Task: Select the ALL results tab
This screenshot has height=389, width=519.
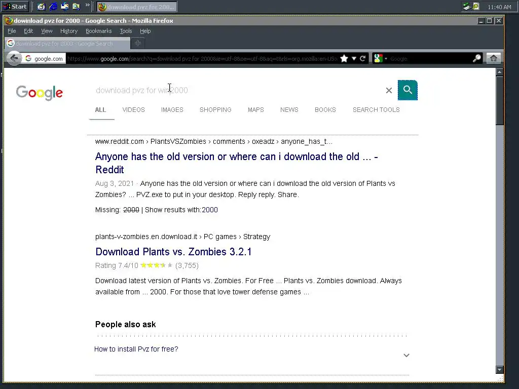Action: (101, 110)
